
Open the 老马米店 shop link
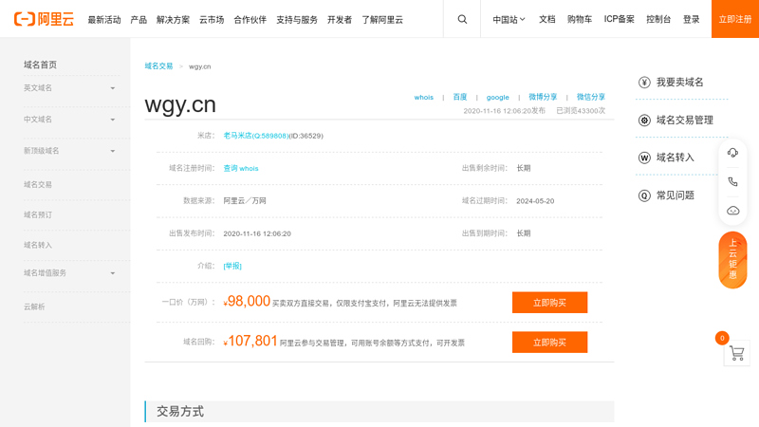click(x=255, y=136)
